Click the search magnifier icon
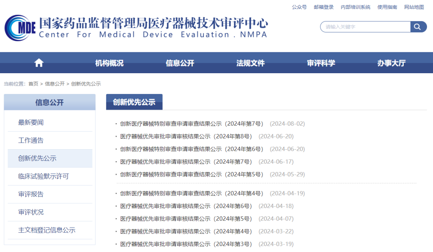This screenshot has width=433, height=252. (418, 26)
